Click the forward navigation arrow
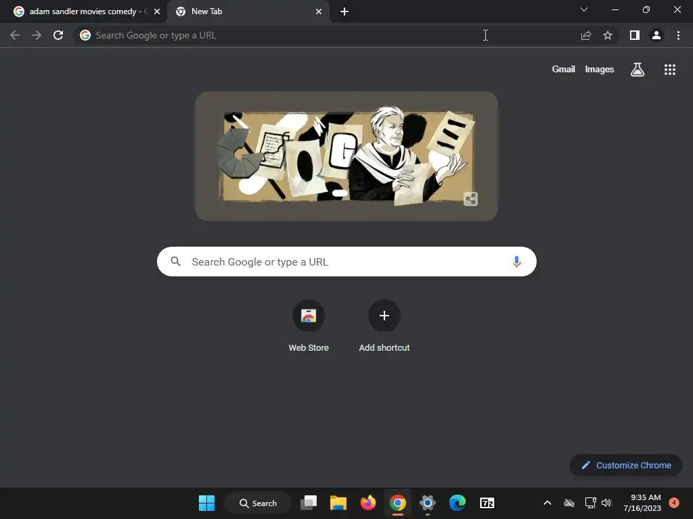Screen dimensions: 693x519 coord(37,35)
